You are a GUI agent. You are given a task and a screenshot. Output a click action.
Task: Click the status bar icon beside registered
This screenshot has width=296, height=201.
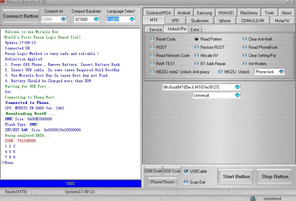point(253,198)
